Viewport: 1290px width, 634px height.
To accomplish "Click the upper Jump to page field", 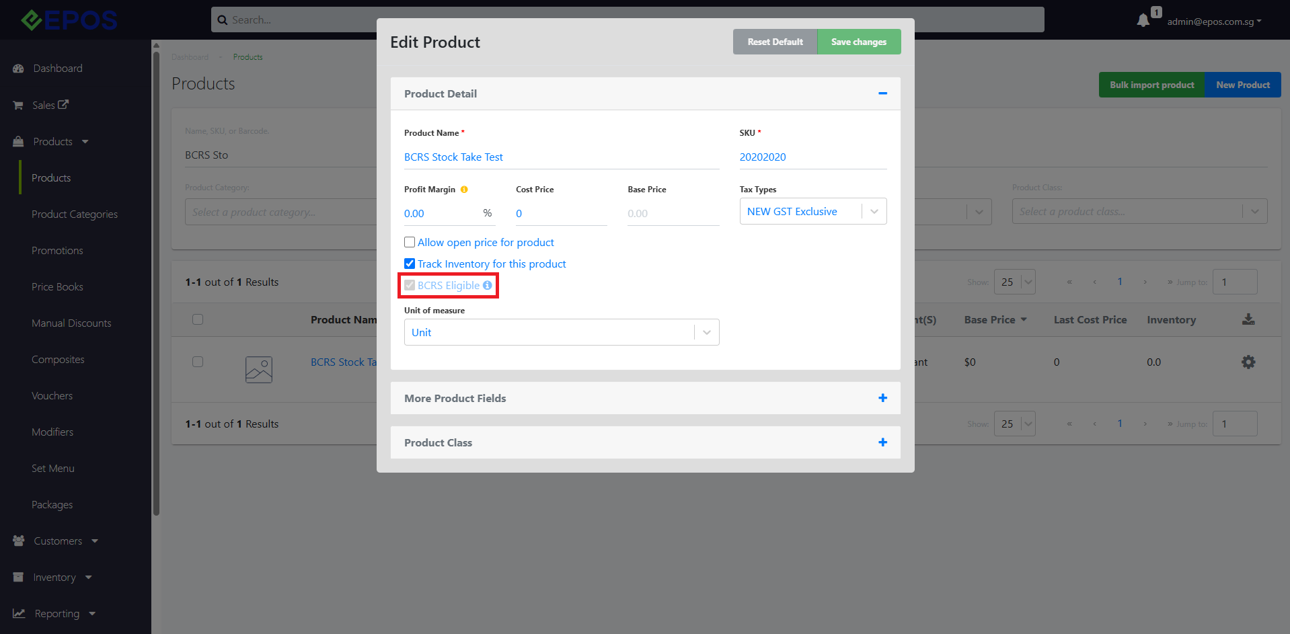I will (1235, 282).
